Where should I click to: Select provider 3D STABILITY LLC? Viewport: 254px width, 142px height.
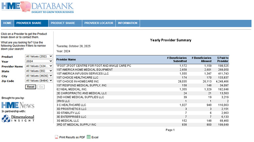[68, 113]
